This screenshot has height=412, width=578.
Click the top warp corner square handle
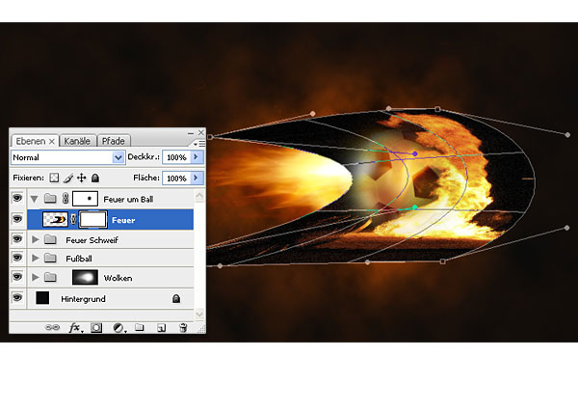pos(437,109)
